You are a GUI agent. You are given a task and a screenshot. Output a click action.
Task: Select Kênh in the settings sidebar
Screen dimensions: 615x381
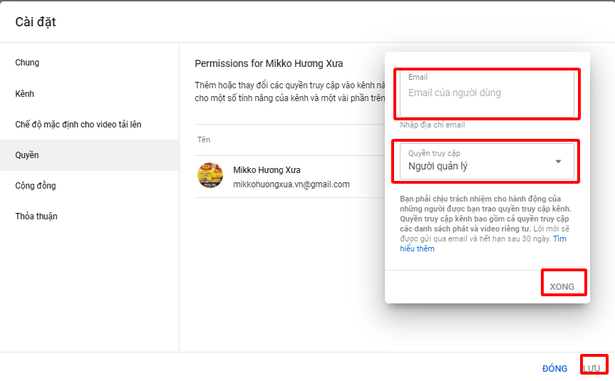(24, 94)
